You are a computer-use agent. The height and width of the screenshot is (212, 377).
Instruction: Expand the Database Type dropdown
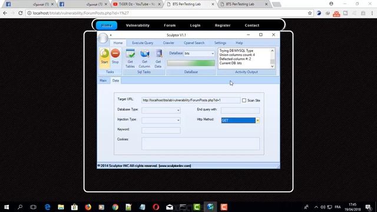tap(178, 110)
